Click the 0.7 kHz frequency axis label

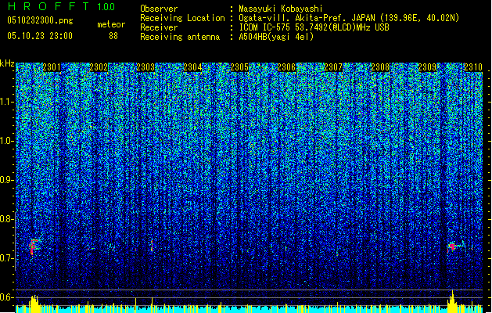[6, 258]
